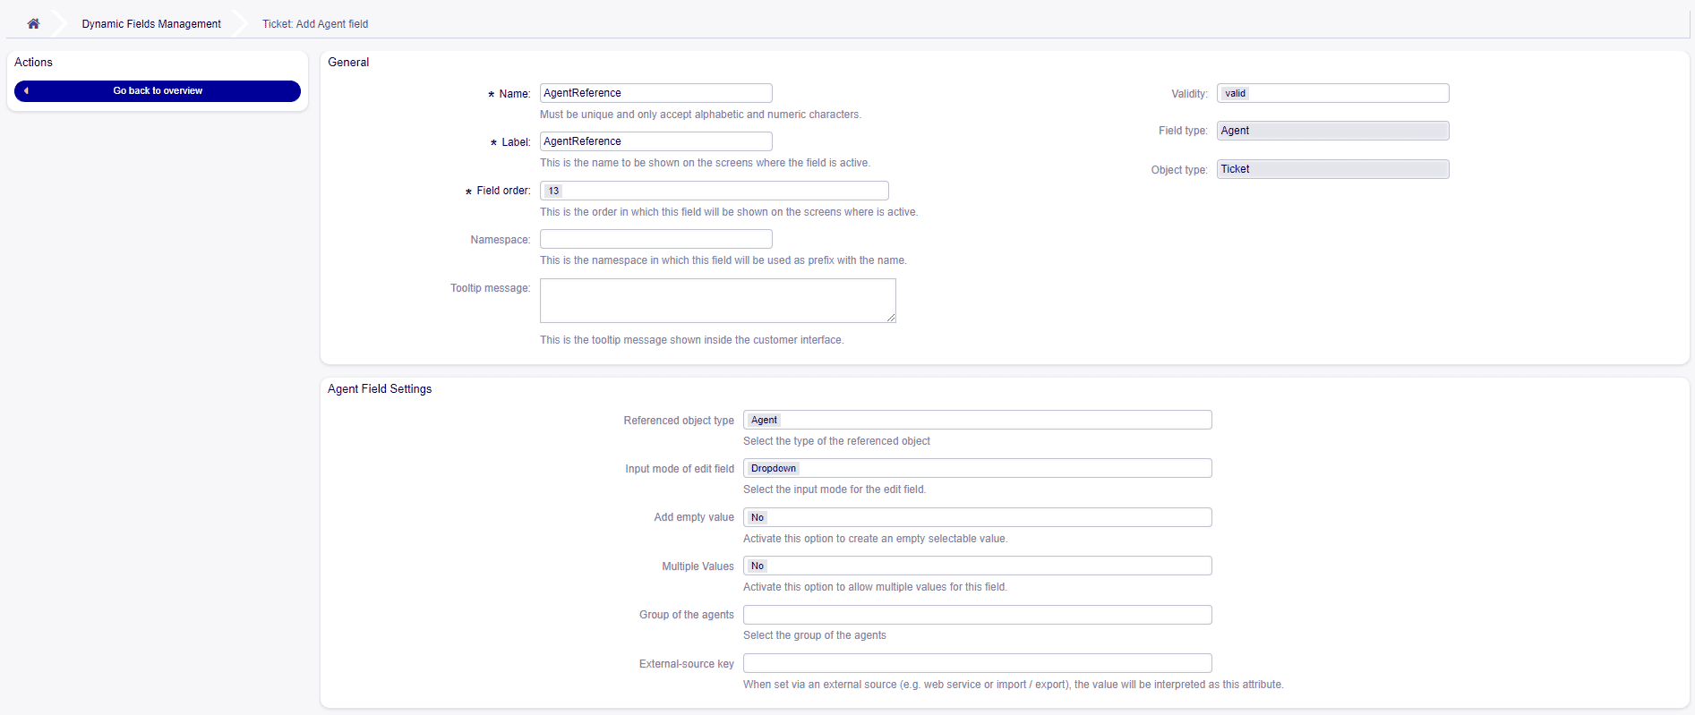The height and width of the screenshot is (715, 1695).
Task: Open the Referenced object type dropdown
Action: [978, 420]
